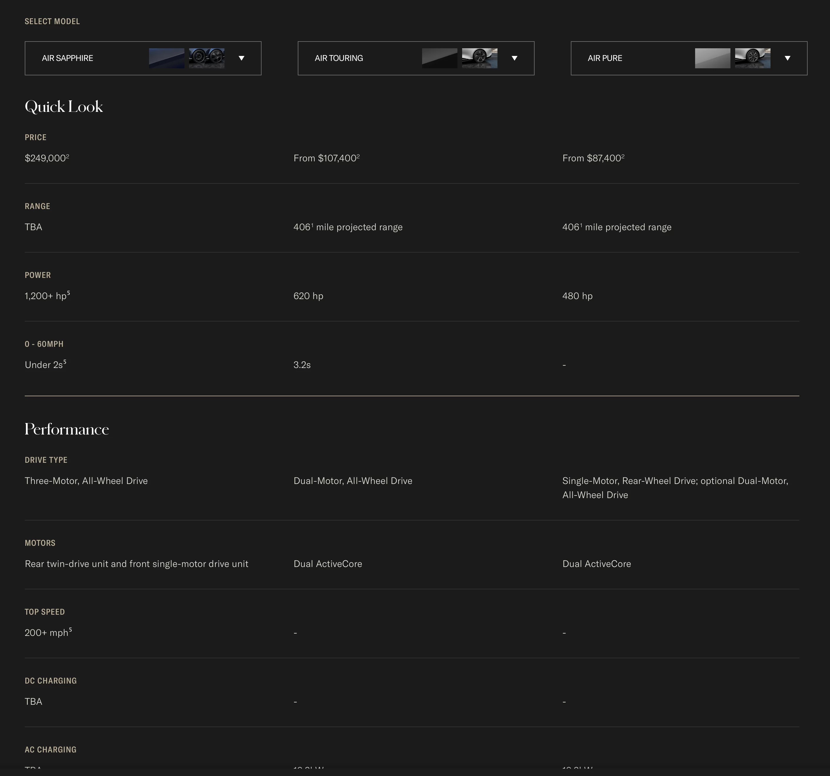Click the Under 2s acceleration value

click(x=46, y=365)
